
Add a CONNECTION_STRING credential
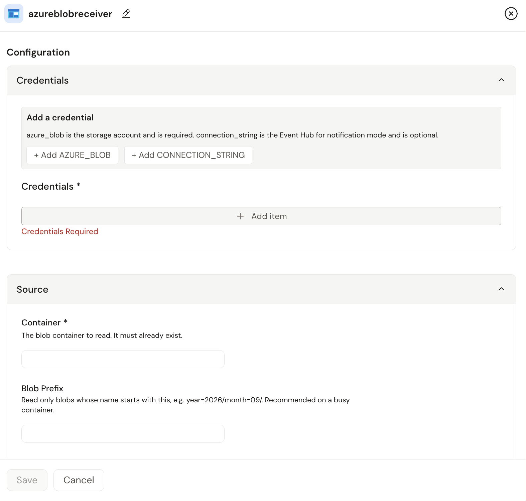tap(188, 155)
